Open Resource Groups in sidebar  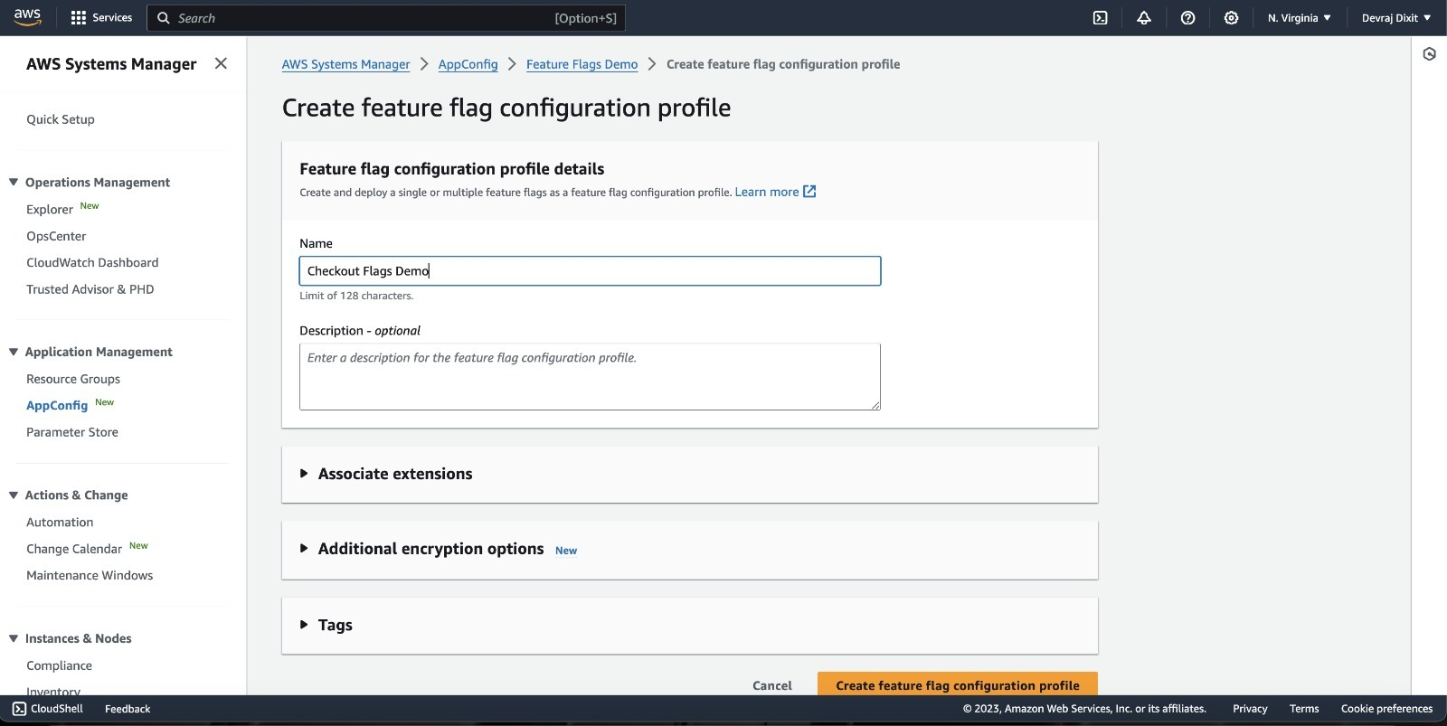73,379
